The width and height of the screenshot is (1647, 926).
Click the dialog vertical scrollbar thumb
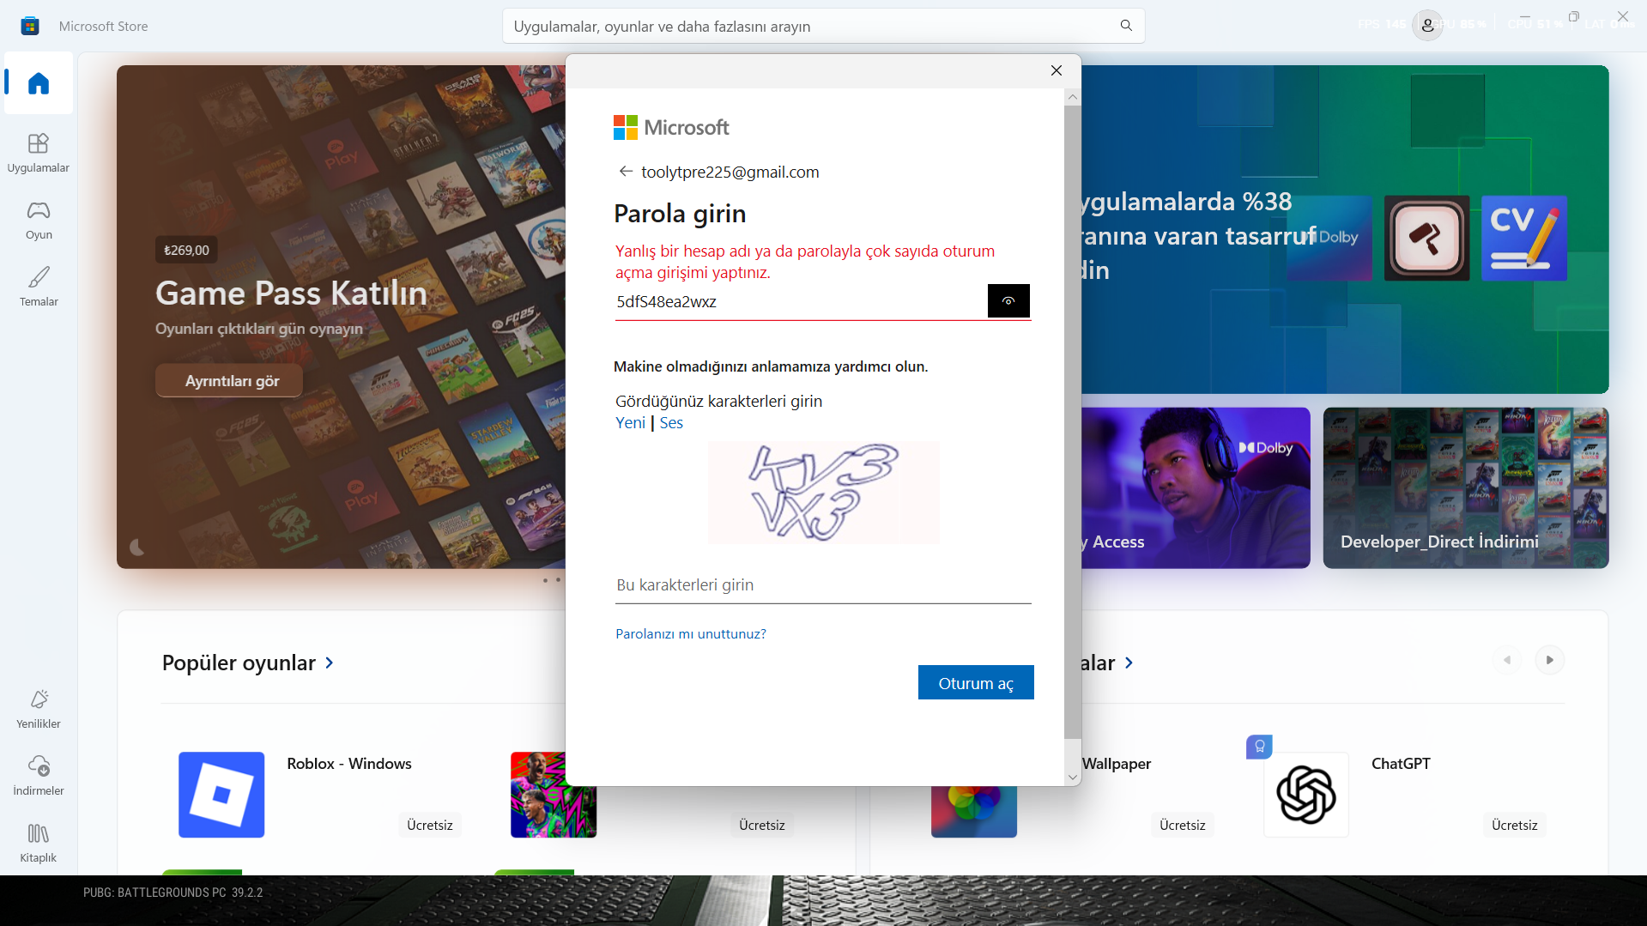coord(1073,422)
